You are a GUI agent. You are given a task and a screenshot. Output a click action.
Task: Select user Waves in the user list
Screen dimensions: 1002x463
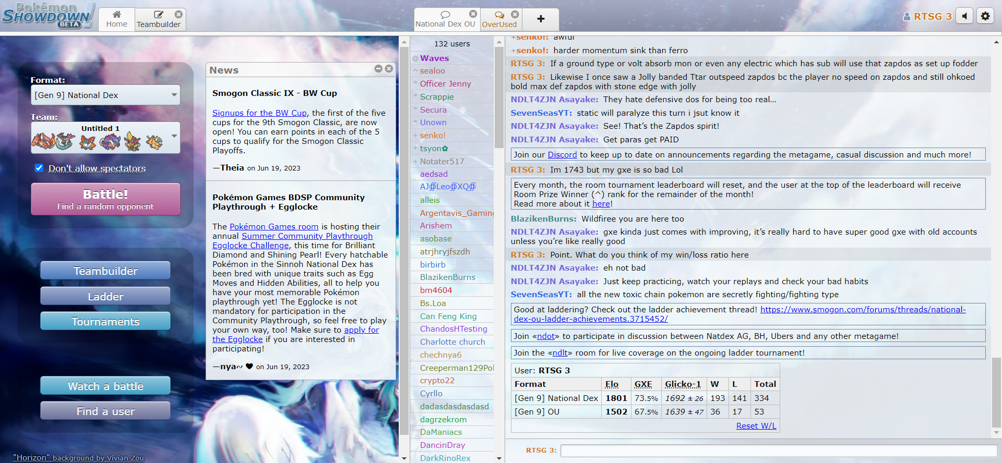[x=434, y=58]
